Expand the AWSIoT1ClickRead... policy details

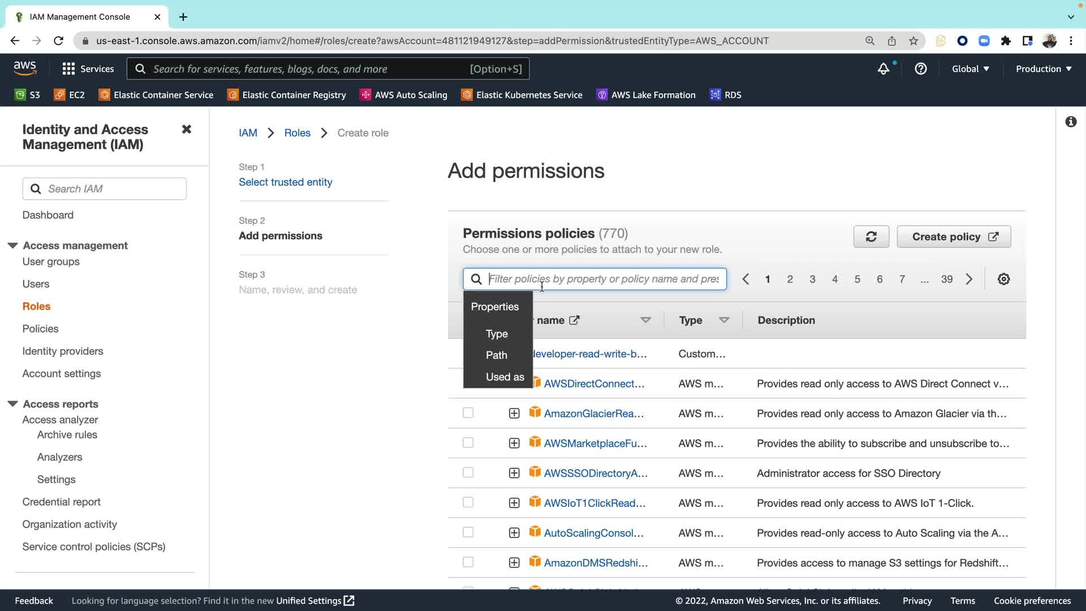pos(514,503)
